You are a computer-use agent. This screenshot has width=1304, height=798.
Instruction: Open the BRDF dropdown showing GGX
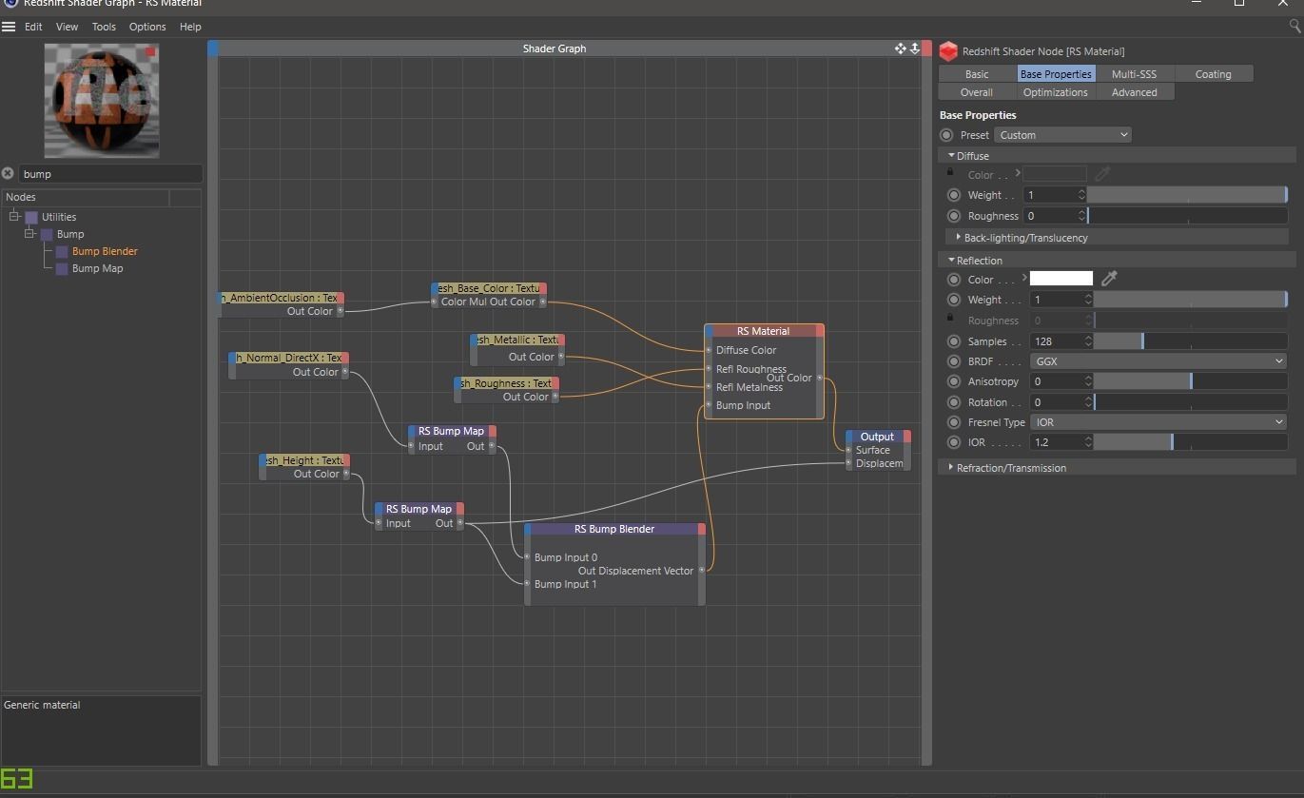coord(1158,361)
